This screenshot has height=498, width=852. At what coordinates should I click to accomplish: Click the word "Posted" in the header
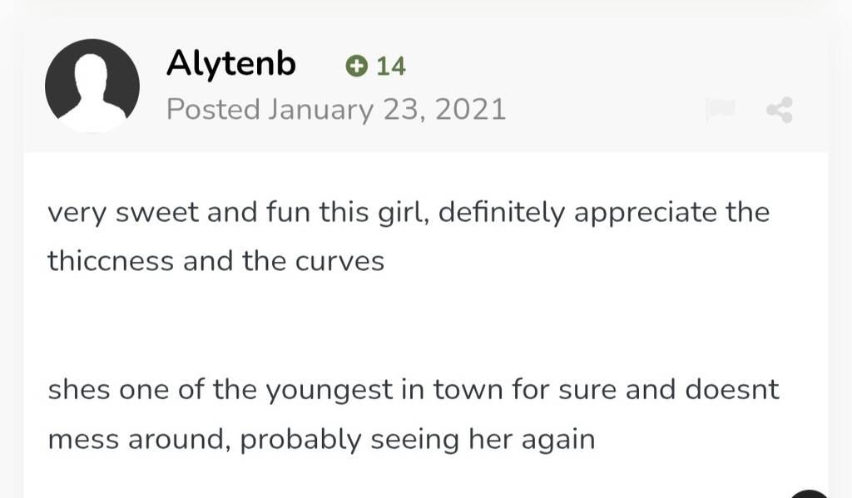point(213,110)
